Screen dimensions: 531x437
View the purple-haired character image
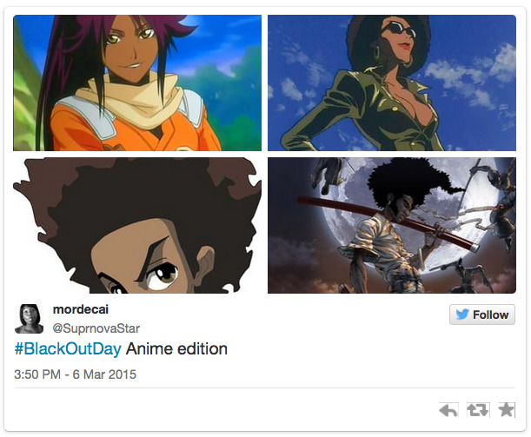pyautogui.click(x=137, y=83)
